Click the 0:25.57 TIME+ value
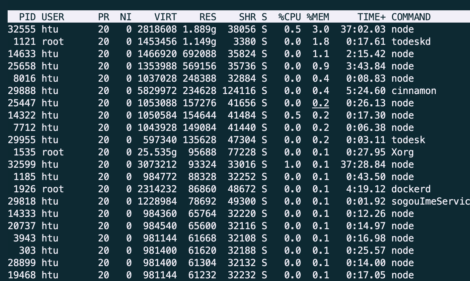The width and height of the screenshot is (470, 281). pyautogui.click(x=366, y=250)
